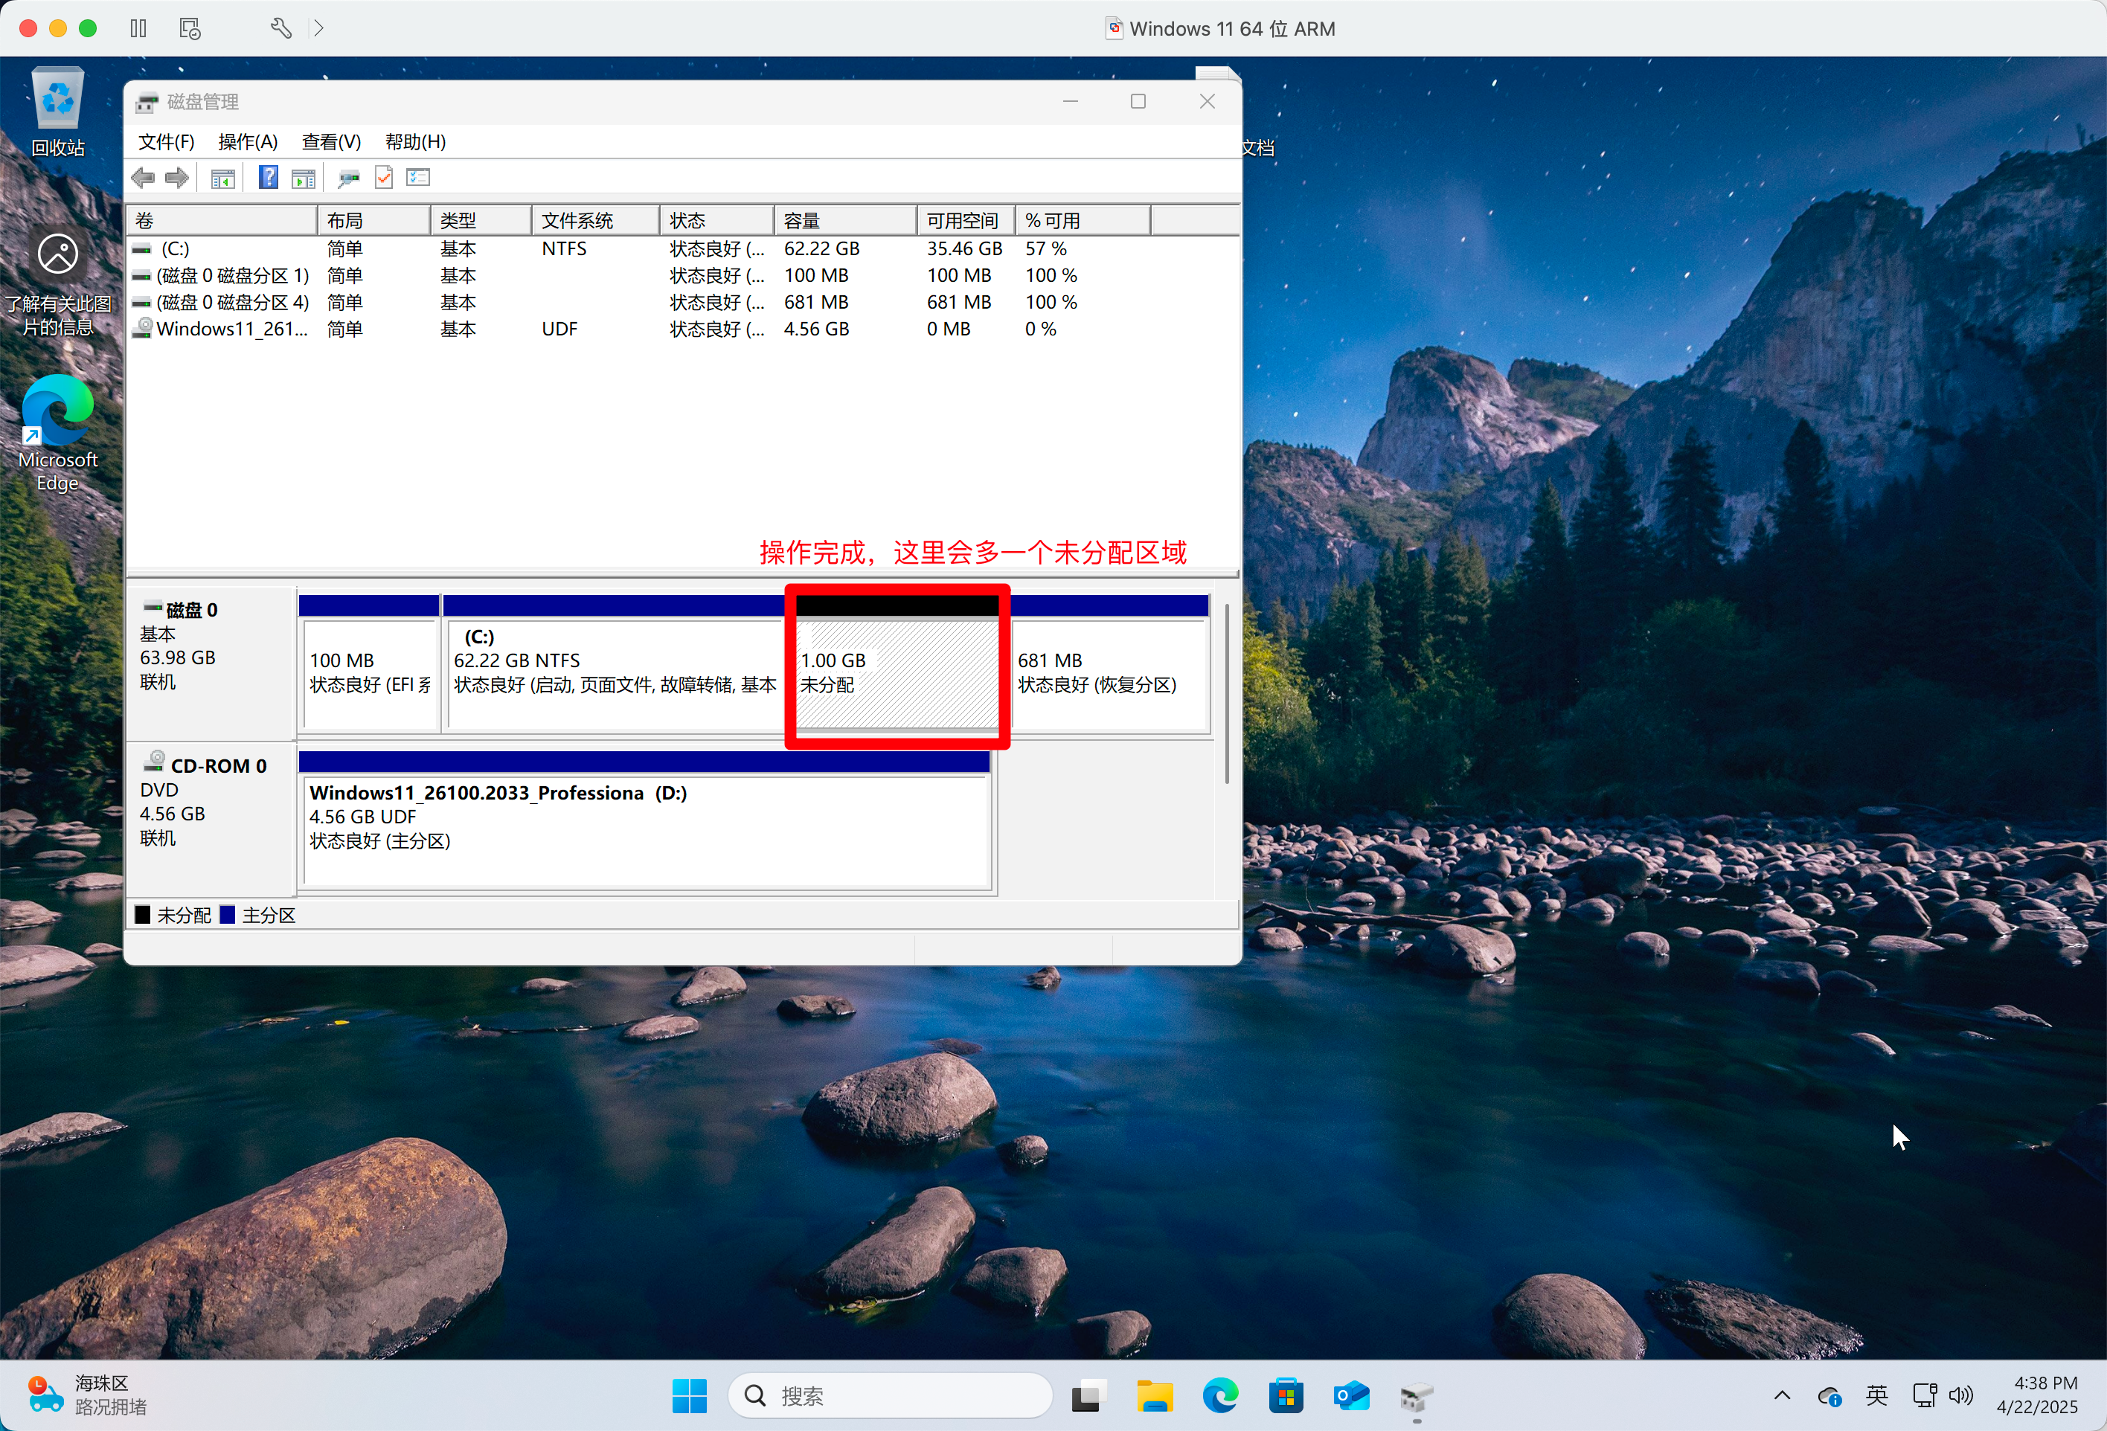Select the (C:) 62.22 GB NTFS partition
Image resolution: width=2107 pixels, height=1431 pixels.
click(x=614, y=673)
